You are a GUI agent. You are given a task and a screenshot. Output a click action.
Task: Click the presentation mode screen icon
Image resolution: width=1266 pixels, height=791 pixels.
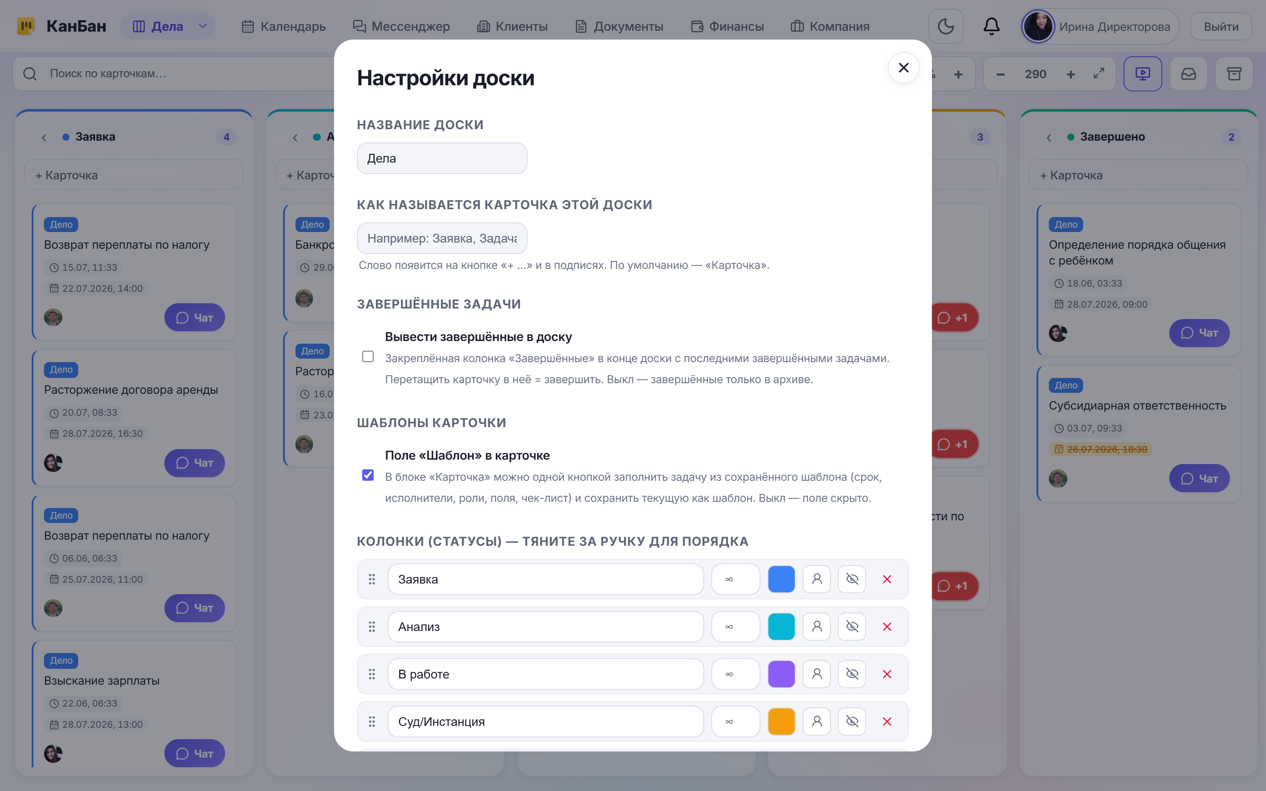pos(1142,74)
